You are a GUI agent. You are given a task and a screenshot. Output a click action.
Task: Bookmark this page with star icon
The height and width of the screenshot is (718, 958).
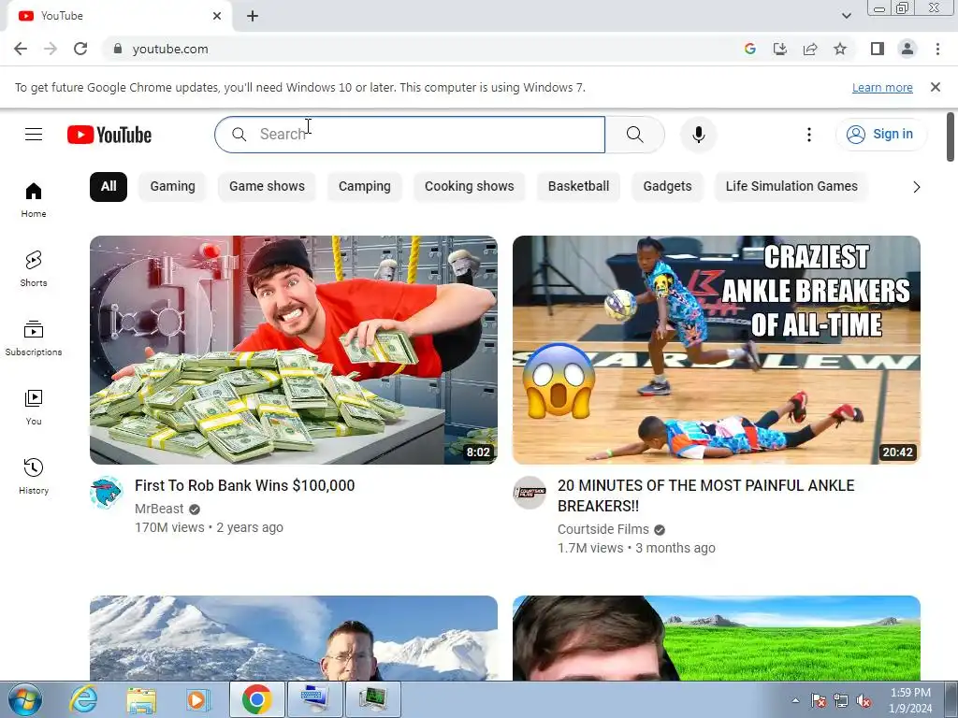point(840,49)
